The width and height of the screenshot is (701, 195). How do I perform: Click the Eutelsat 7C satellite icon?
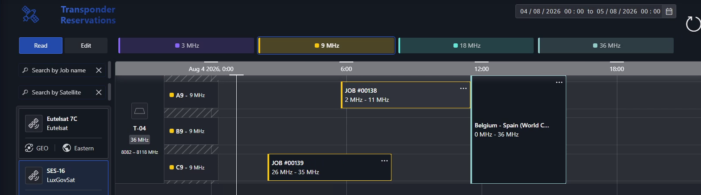(x=33, y=123)
